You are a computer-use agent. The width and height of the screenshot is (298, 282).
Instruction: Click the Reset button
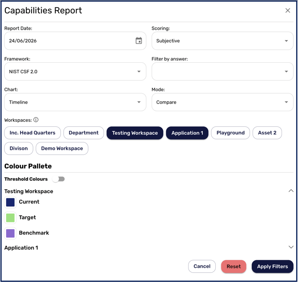(234, 266)
